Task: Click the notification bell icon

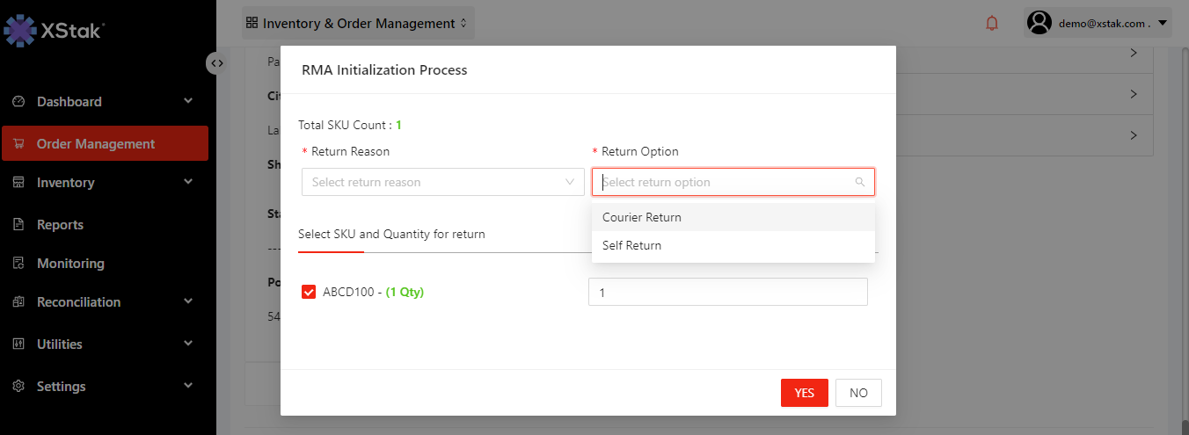Action: click(992, 24)
